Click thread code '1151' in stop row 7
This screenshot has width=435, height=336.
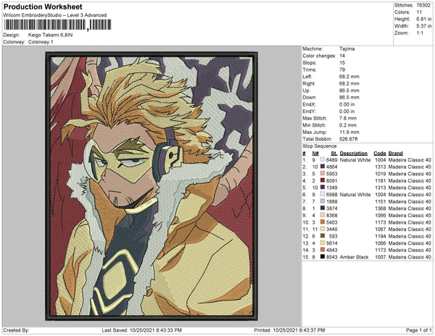tap(381, 201)
